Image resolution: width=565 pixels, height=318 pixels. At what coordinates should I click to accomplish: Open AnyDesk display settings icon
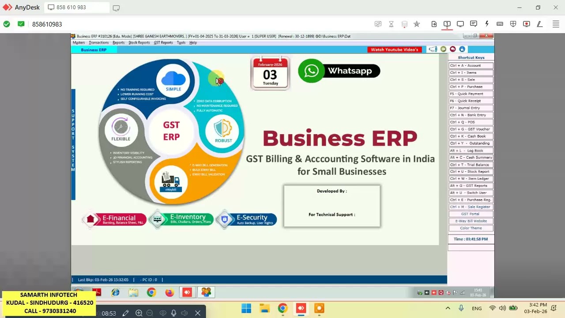[460, 24]
